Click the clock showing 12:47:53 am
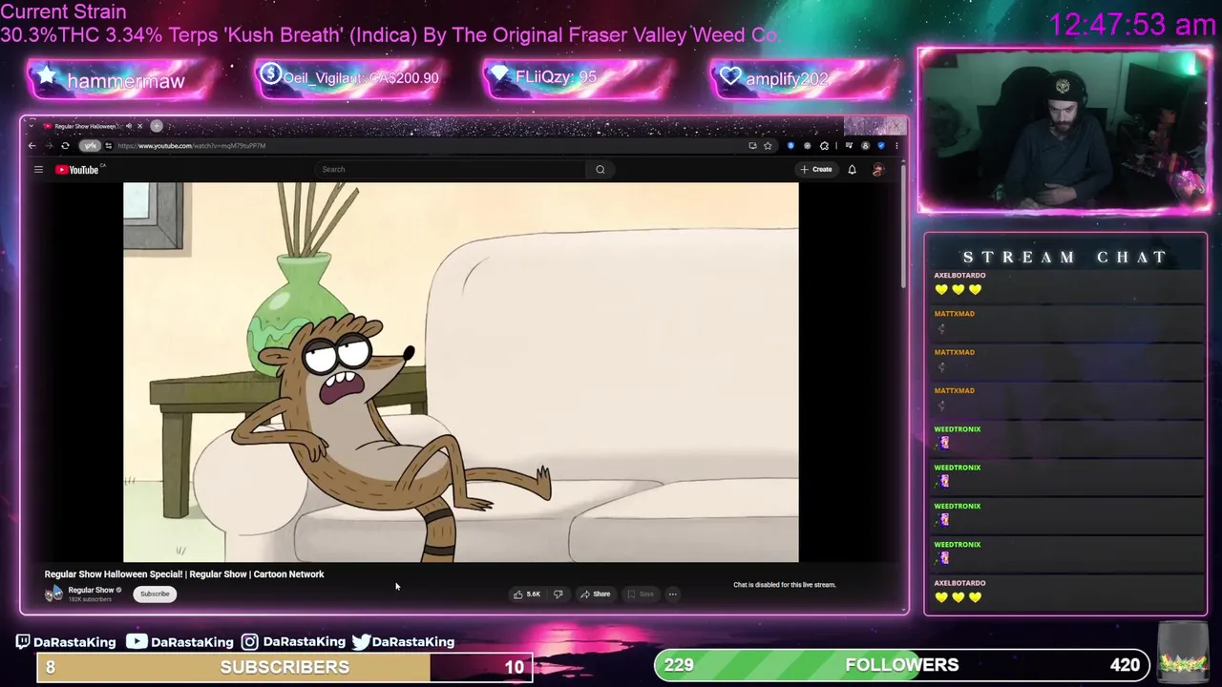 point(1131,25)
